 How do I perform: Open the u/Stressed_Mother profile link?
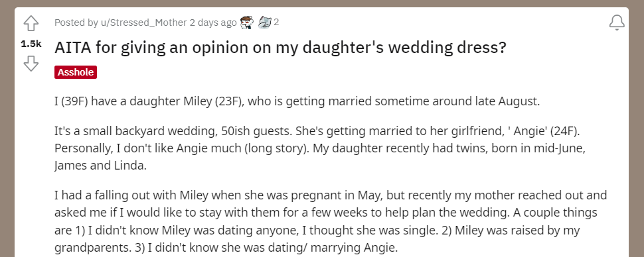(144, 23)
